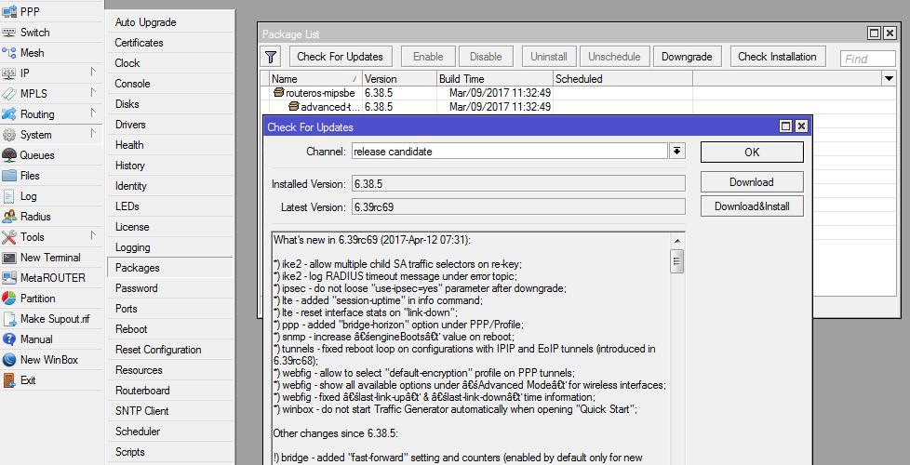
Task: Click the Partition pie icon
Action: point(8,298)
